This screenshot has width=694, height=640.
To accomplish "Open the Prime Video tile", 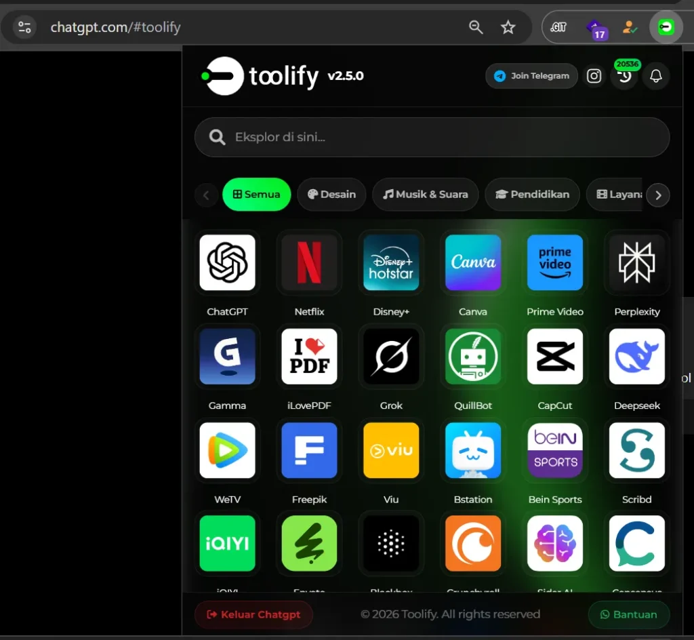I will 554,262.
